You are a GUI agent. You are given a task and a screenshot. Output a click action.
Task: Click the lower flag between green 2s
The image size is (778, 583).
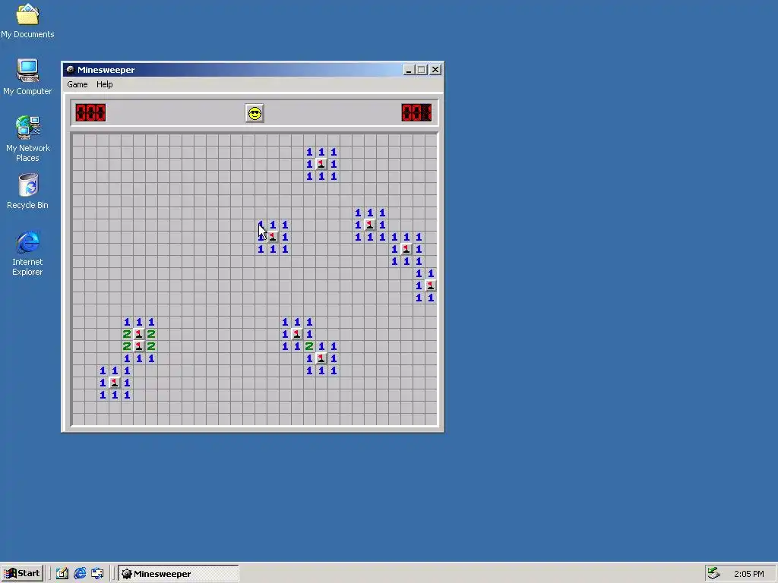click(139, 346)
